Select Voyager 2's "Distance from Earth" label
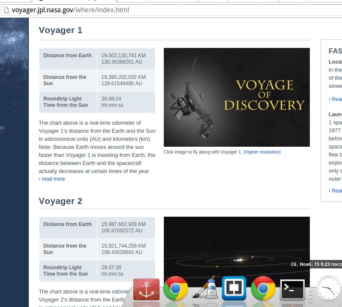The width and height of the screenshot is (342, 307). (67, 224)
